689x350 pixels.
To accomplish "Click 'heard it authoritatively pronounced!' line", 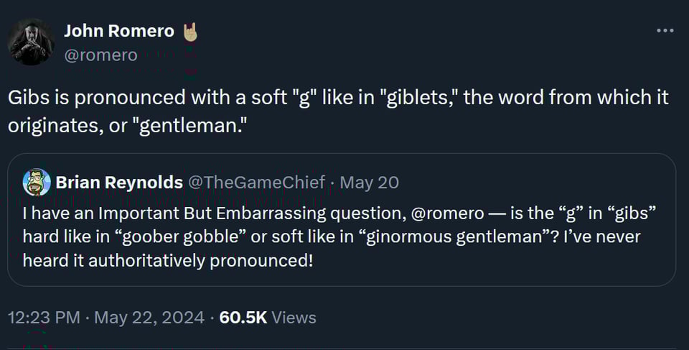I will pos(168,259).
